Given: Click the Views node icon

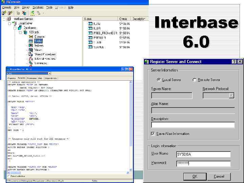Looking at the screenshot, I should pyautogui.click(x=31, y=50).
